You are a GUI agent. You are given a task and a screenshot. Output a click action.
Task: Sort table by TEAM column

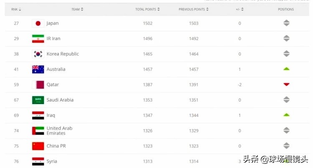click(77, 9)
